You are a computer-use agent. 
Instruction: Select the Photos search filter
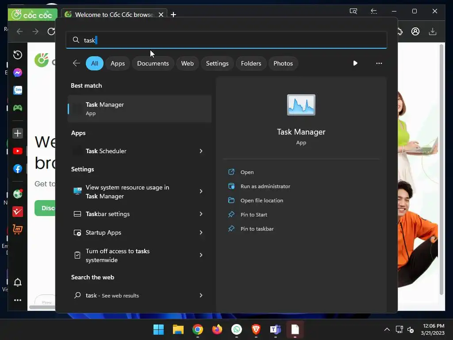tap(283, 63)
